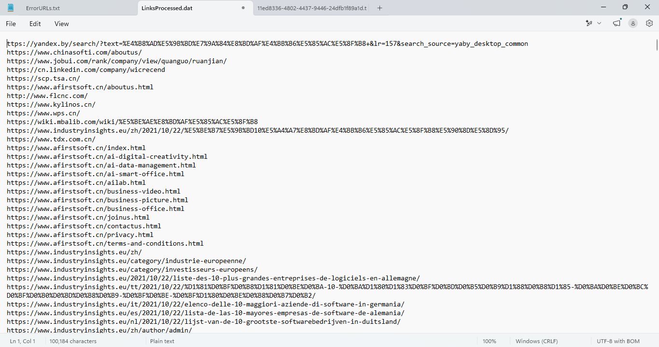
Task: Click the Notepad app icon in title bar
Action: tap(11, 8)
